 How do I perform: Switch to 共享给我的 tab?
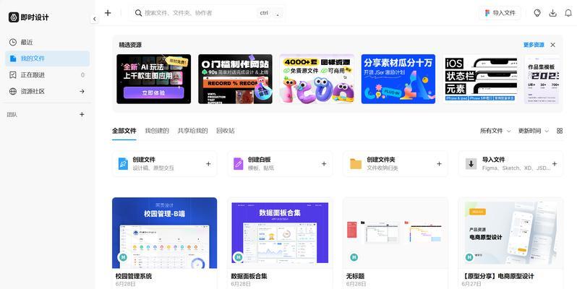coord(192,131)
